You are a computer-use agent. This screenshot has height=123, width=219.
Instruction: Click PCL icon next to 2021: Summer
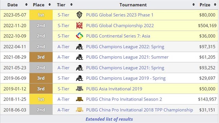(x=80, y=57)
